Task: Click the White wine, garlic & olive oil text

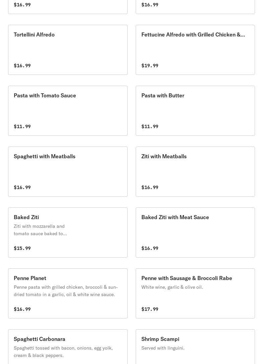Action: click(x=172, y=287)
